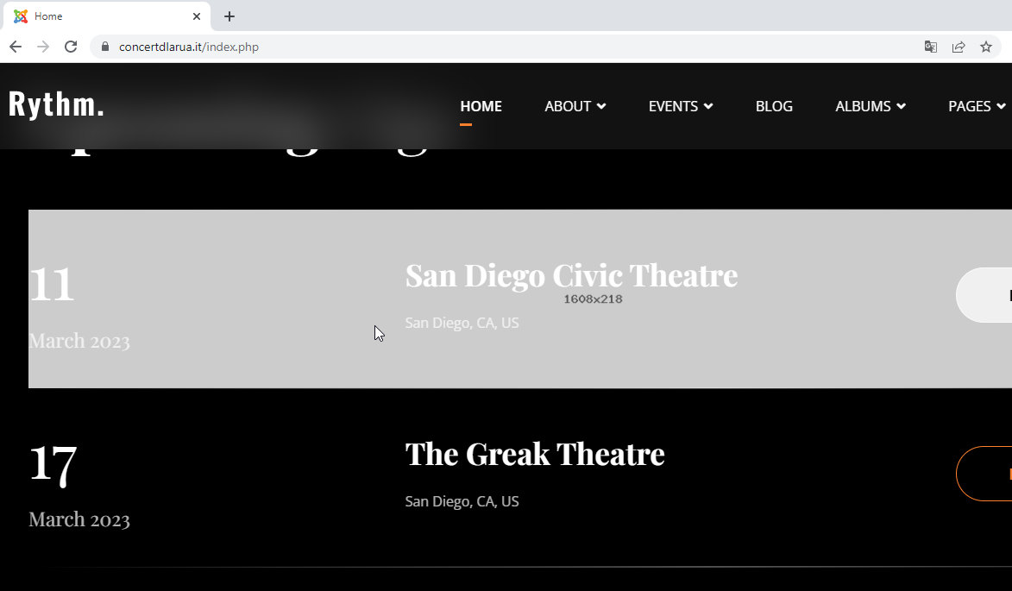Close the Home browser tab
The image size is (1012, 591).
[x=197, y=16]
